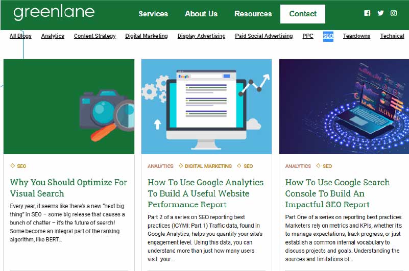This screenshot has height=271, width=409.
Task: Click excerpt starting 'Part 2 of a series'
Action: (x=205, y=238)
